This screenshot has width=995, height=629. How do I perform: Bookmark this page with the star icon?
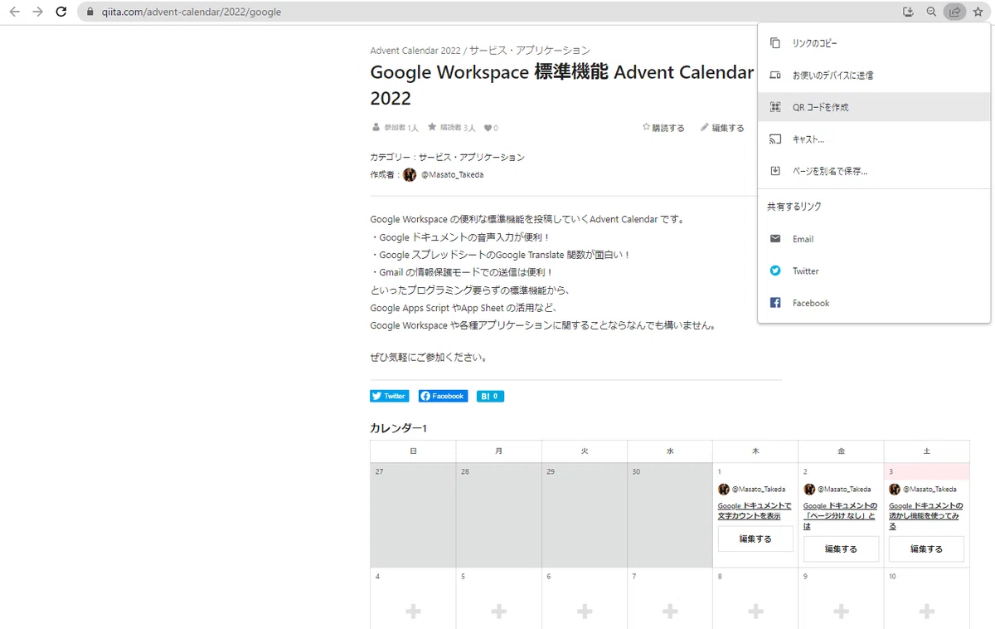click(978, 12)
